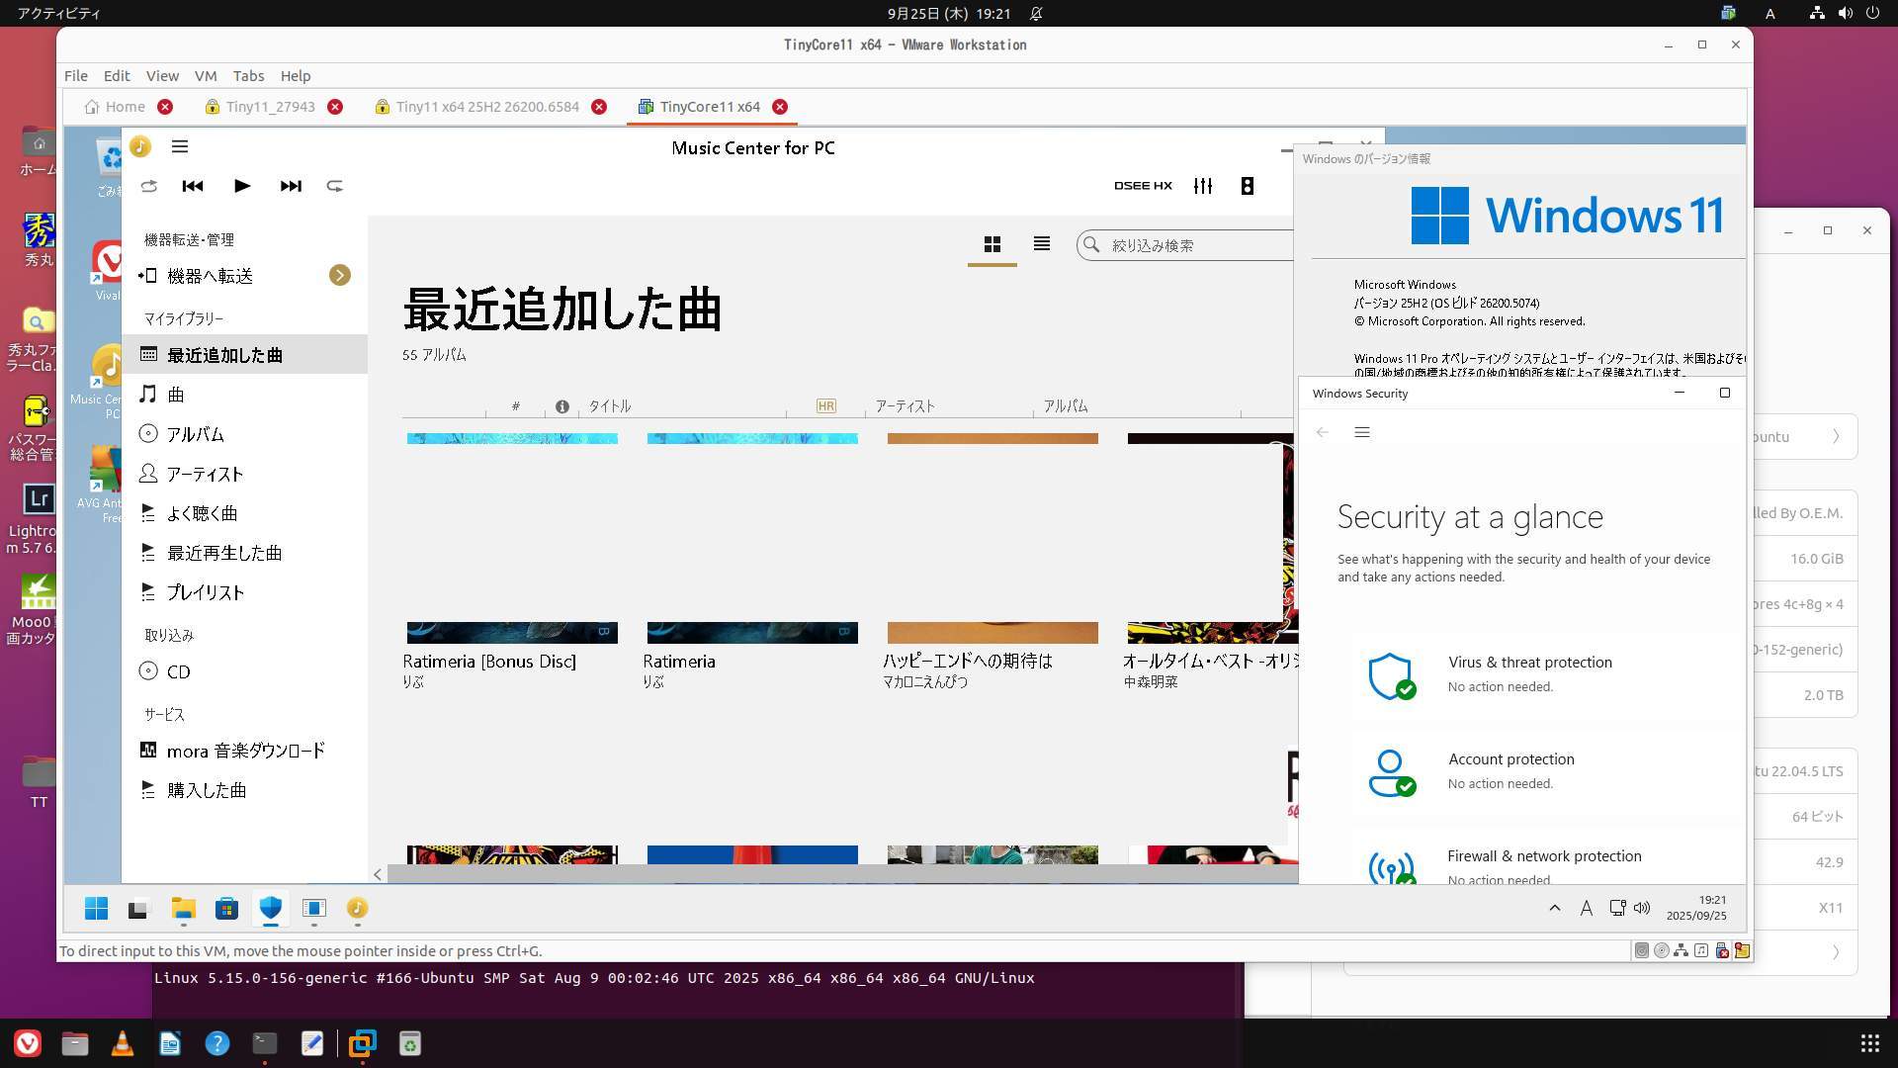
Task: Open Windows Start button in taskbar
Action: tap(96, 908)
